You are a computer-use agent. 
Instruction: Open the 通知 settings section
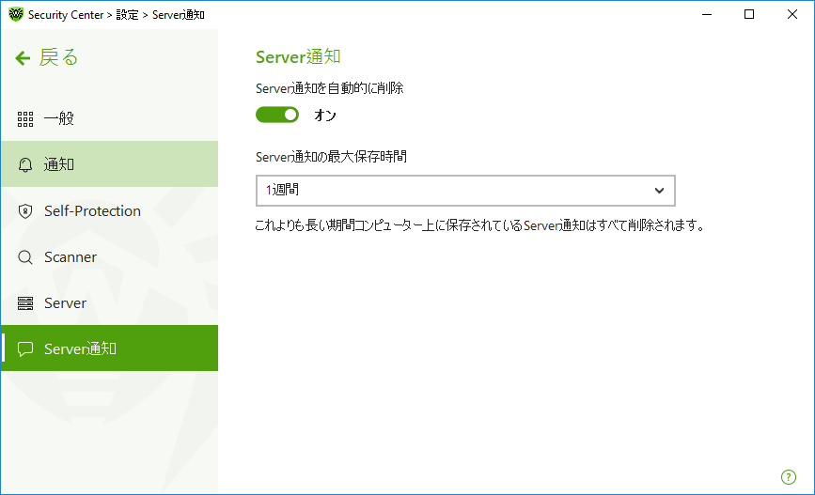109,164
